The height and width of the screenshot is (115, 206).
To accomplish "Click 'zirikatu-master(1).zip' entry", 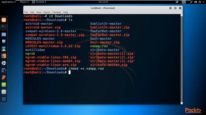I will pyautogui.click(x=112, y=54).
